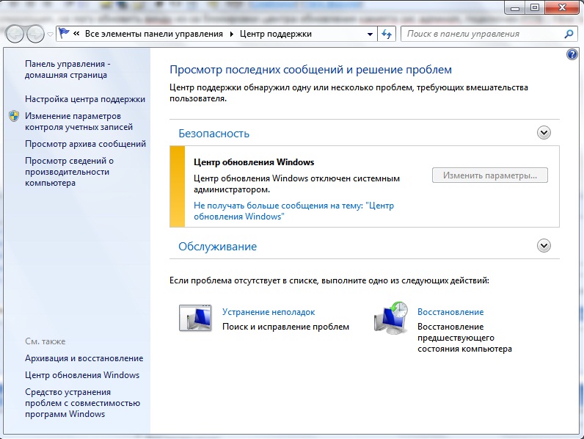Click the Восстановление computer icon
Image resolution: width=584 pixels, height=439 pixels.
[x=390, y=318]
